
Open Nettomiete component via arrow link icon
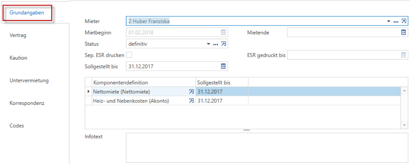[x=191, y=92]
